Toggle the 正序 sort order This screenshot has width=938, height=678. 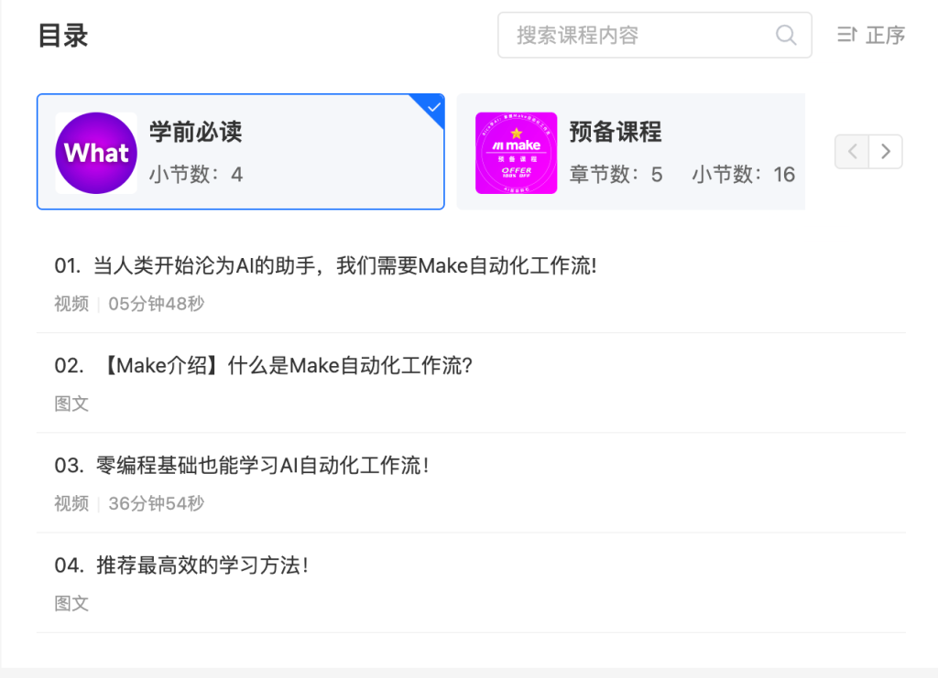(x=885, y=35)
